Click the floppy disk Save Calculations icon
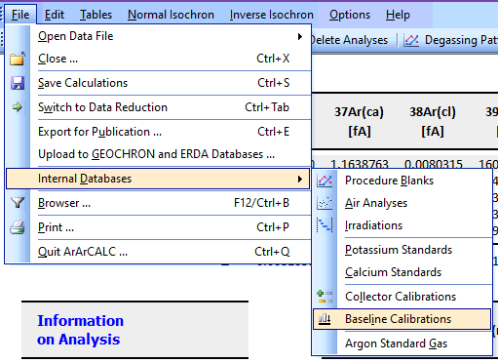The image size is (498, 363). click(18, 83)
